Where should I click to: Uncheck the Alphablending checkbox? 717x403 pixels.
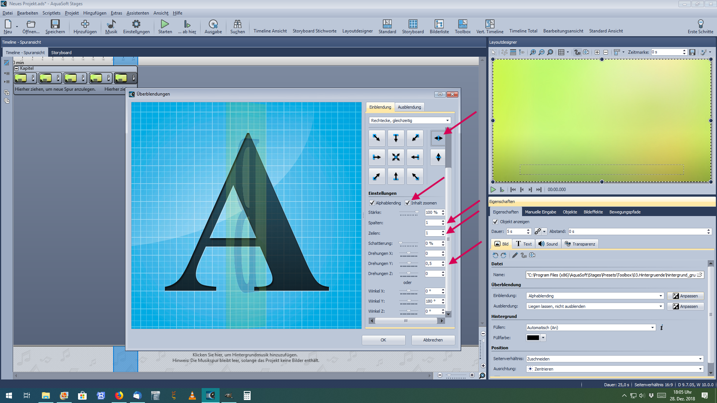coord(372,203)
